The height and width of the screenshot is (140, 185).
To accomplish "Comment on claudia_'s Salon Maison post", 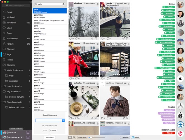I will [x=108, y=78].
